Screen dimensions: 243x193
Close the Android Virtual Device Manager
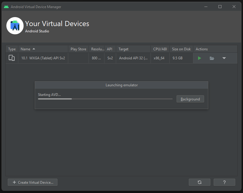tap(234, 7)
